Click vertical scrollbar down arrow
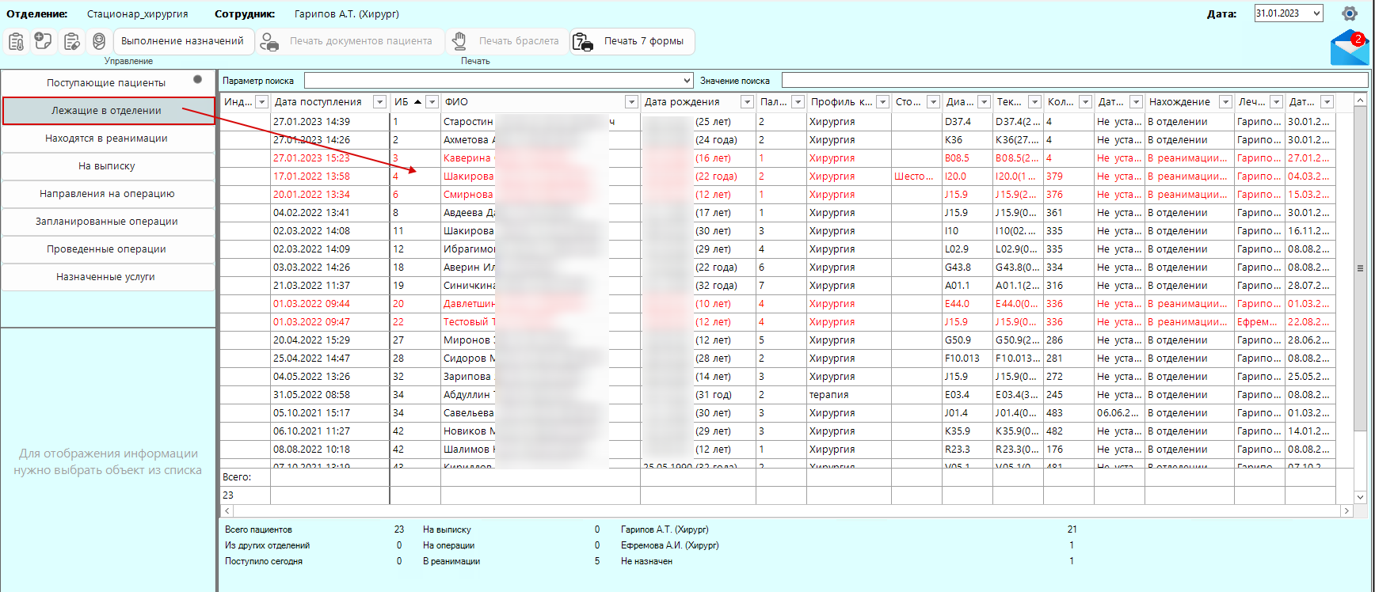1375x592 pixels. (1361, 498)
